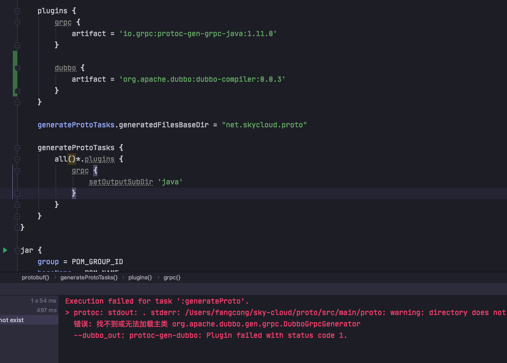Click the 'java' string literal

click(x=170, y=182)
